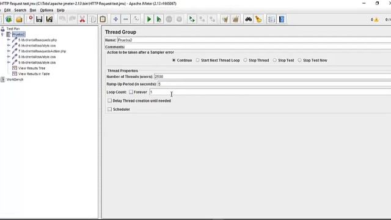
Task: Start the test with no pauses icon
Action: [159, 19]
